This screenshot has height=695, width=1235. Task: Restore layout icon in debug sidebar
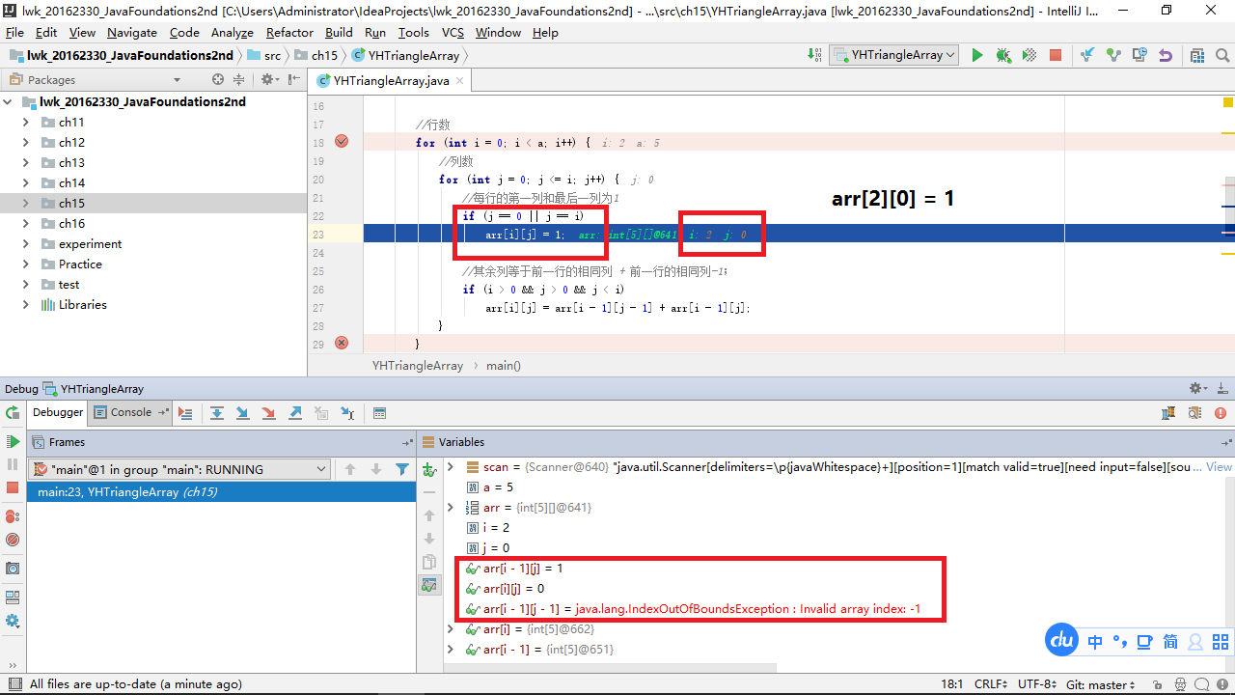click(13, 597)
